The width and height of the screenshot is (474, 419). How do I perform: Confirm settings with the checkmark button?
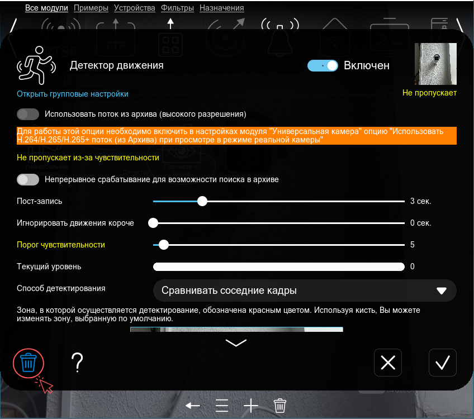(443, 363)
